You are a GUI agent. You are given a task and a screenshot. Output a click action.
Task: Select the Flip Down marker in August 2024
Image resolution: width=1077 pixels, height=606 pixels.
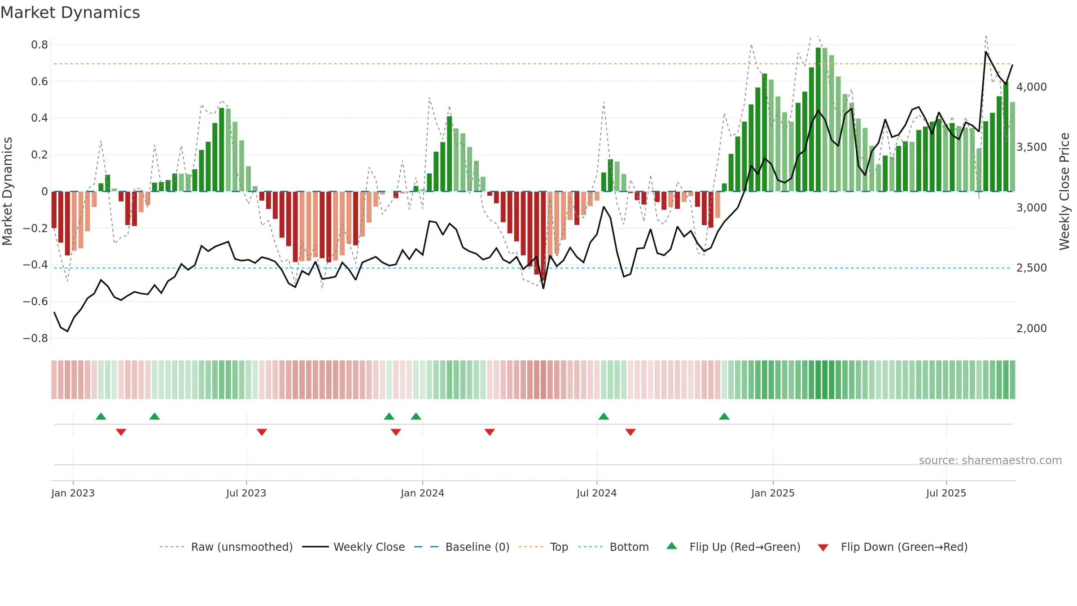coord(630,432)
